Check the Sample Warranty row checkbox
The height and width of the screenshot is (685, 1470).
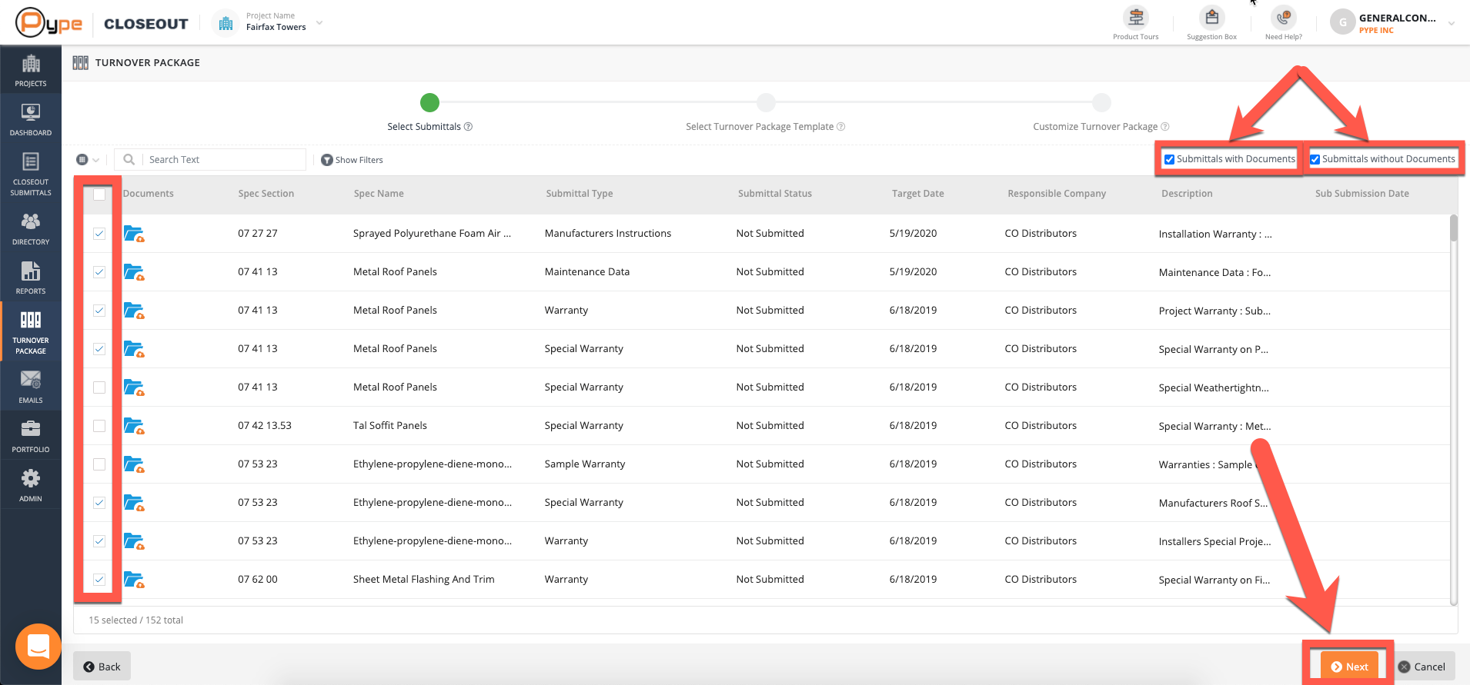click(99, 464)
